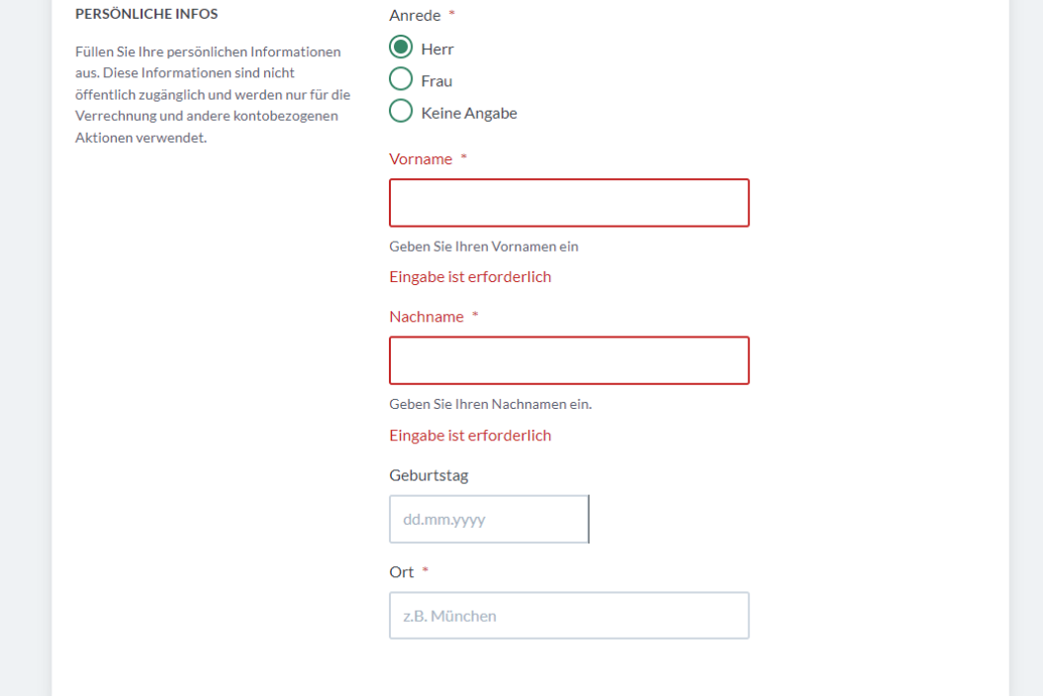Click the Ort label text
Viewport: 1043px width, 696px height.
click(x=401, y=572)
